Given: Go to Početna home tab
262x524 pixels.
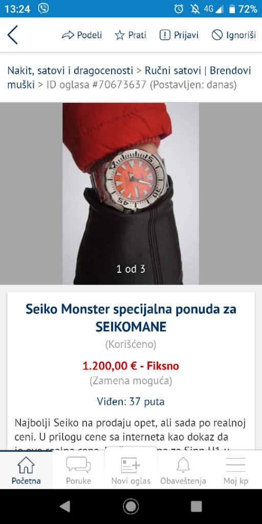Looking at the screenshot, I should tap(26, 470).
